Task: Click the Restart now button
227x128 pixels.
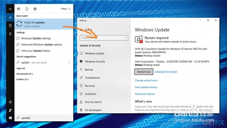Action: click(x=144, y=72)
